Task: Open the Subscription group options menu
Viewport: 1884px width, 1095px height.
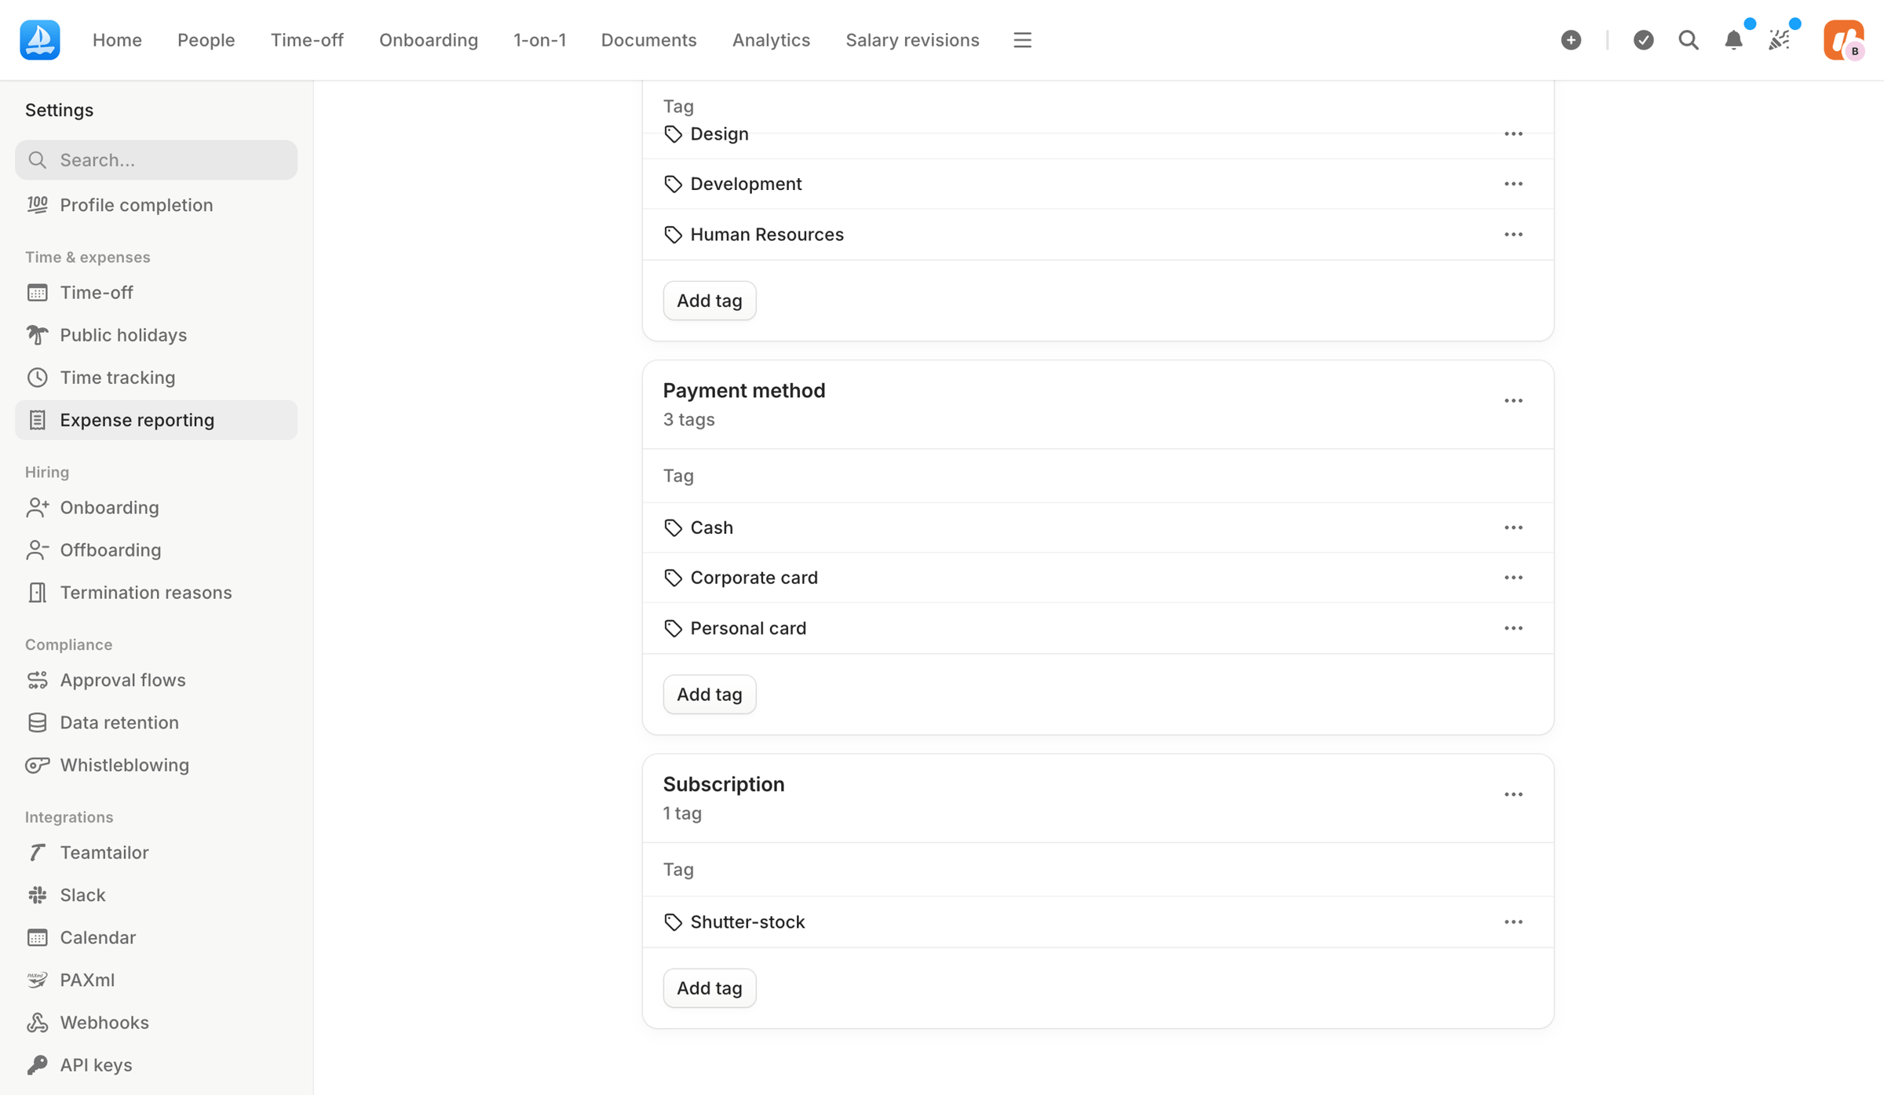Action: click(1513, 795)
